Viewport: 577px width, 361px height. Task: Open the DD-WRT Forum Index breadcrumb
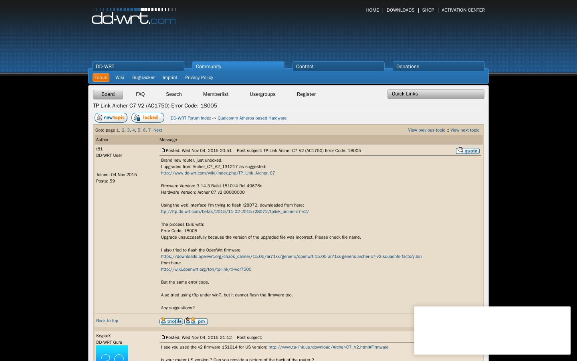click(191, 118)
